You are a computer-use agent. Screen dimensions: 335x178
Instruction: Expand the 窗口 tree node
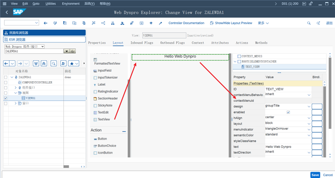pyautogui.click(x=15, y=103)
